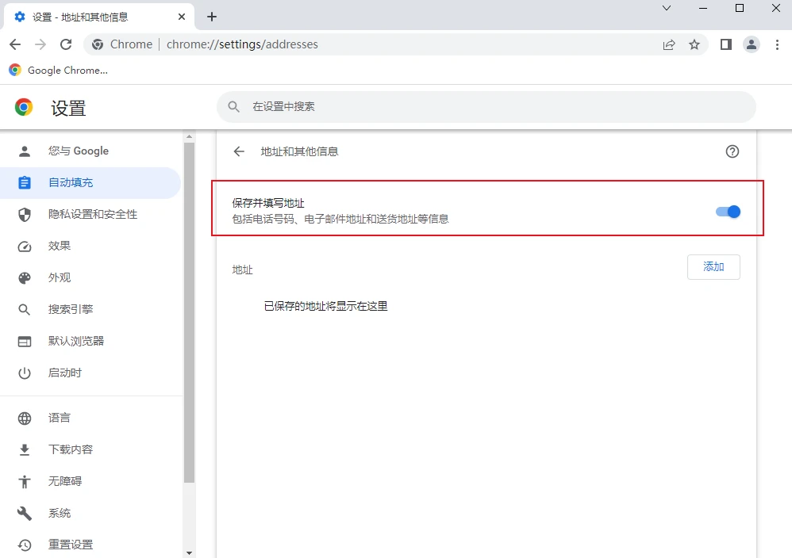Viewport: 792px width, 558px height.
Task: Click the 添加 button to add address
Action: coord(713,267)
